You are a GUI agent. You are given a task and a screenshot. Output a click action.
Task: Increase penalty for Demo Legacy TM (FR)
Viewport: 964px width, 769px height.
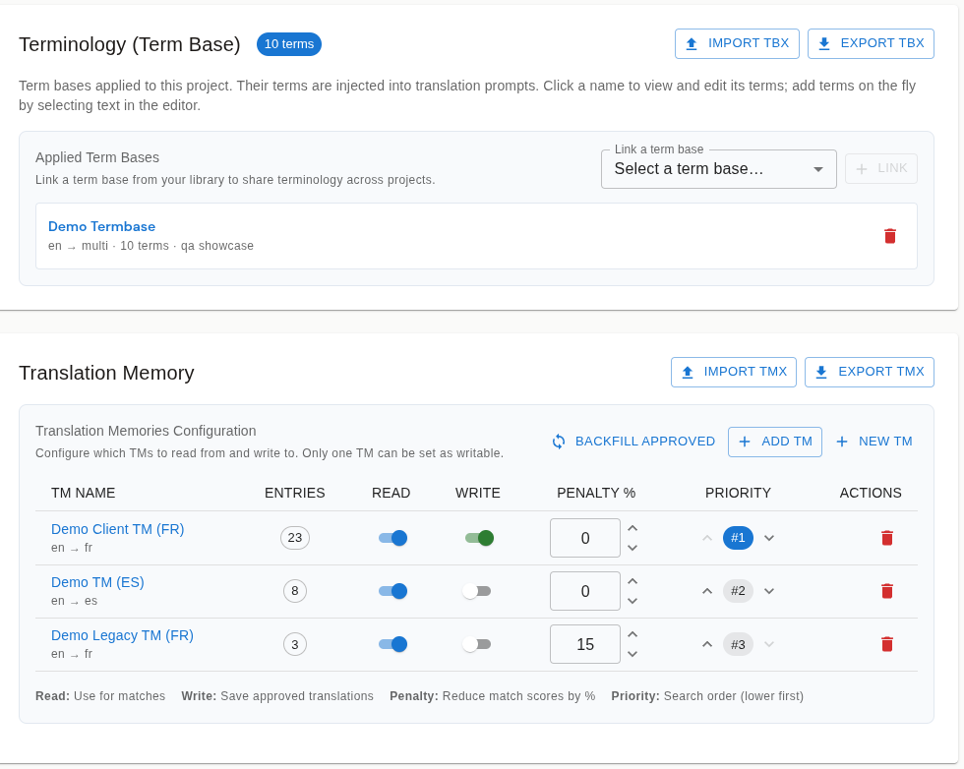pos(633,634)
